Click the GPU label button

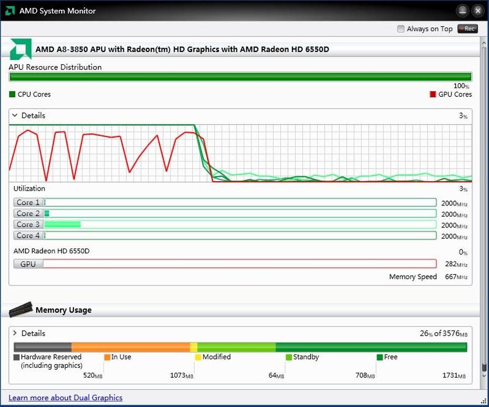tap(28, 264)
